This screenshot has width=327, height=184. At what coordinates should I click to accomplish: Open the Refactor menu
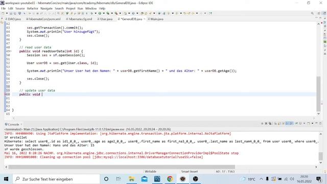tap(33, 8)
